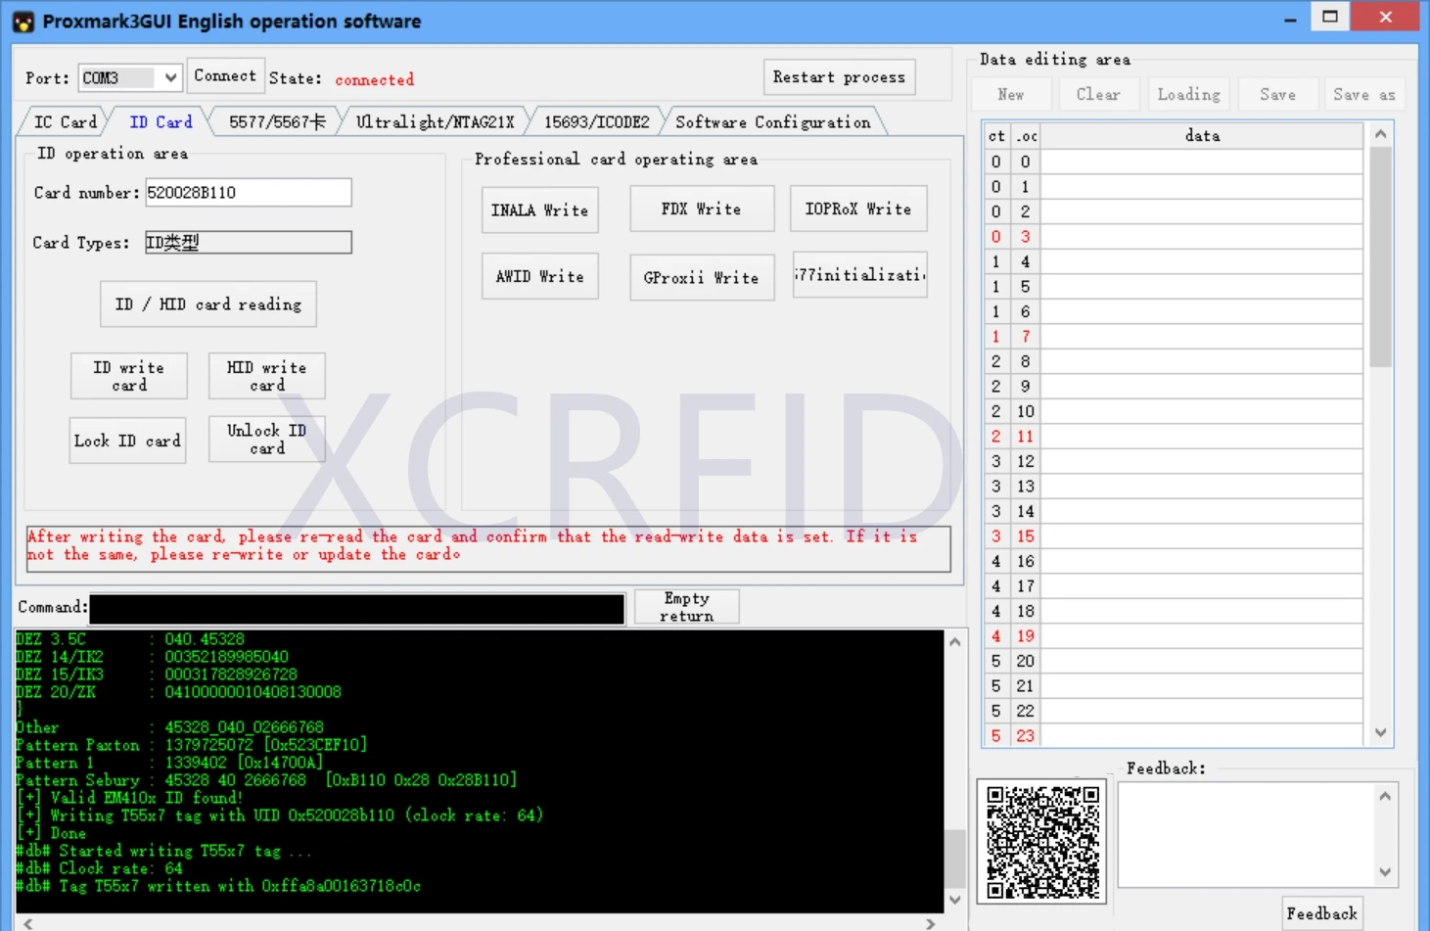
Task: Click the Restart process button
Action: (x=839, y=77)
